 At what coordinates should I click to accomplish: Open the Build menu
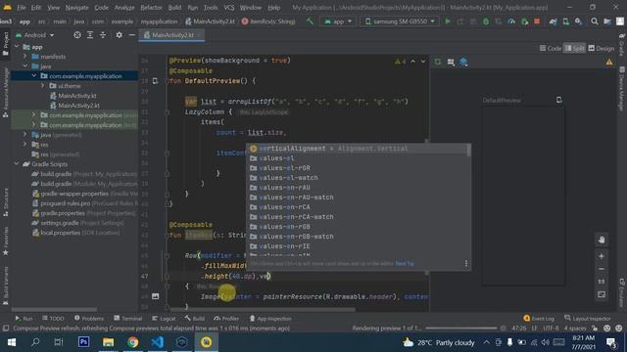pos(174,8)
